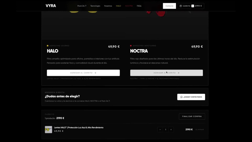Click the HALO product title

click(53, 51)
